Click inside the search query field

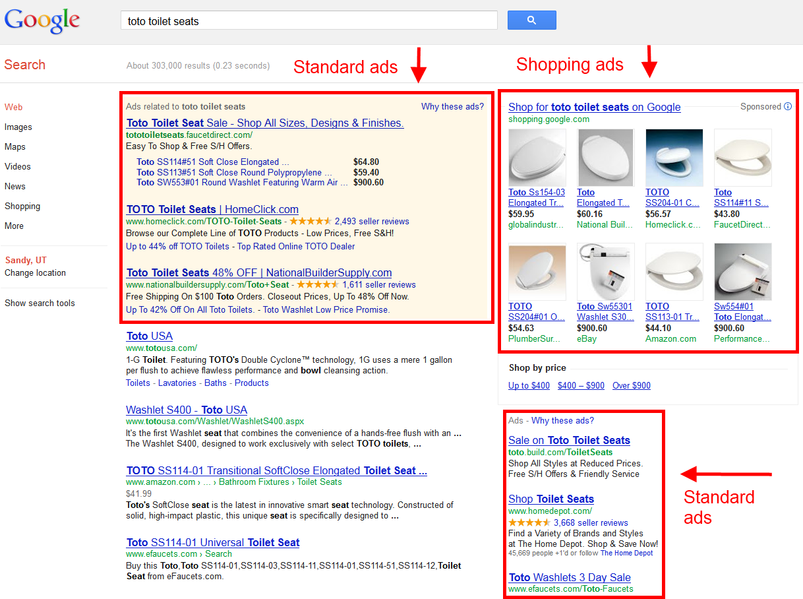point(309,21)
